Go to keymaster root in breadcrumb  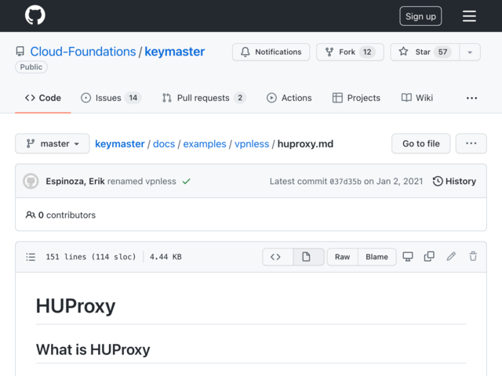tap(120, 144)
